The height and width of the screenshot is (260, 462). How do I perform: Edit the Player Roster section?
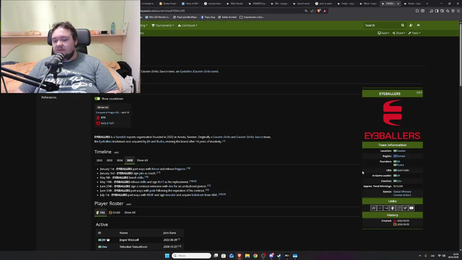point(128,204)
